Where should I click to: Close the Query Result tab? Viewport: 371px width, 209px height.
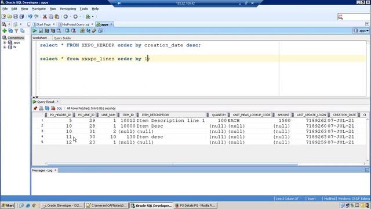[x=57, y=102]
